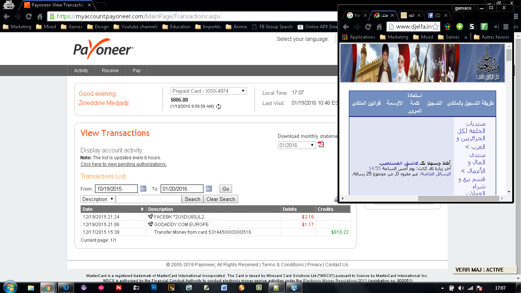Open the Pay menu in Payoneer
The height and width of the screenshot is (293, 521).
click(x=137, y=70)
